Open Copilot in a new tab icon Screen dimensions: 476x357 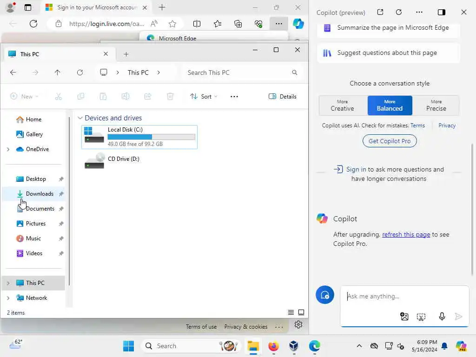point(380,12)
